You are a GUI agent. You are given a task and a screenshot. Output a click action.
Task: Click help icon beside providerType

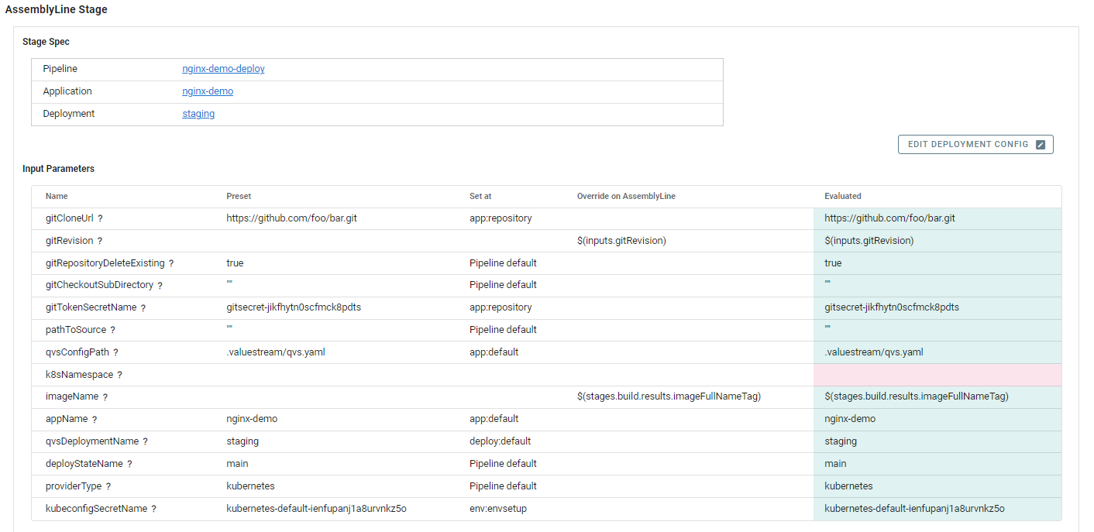[x=108, y=487]
